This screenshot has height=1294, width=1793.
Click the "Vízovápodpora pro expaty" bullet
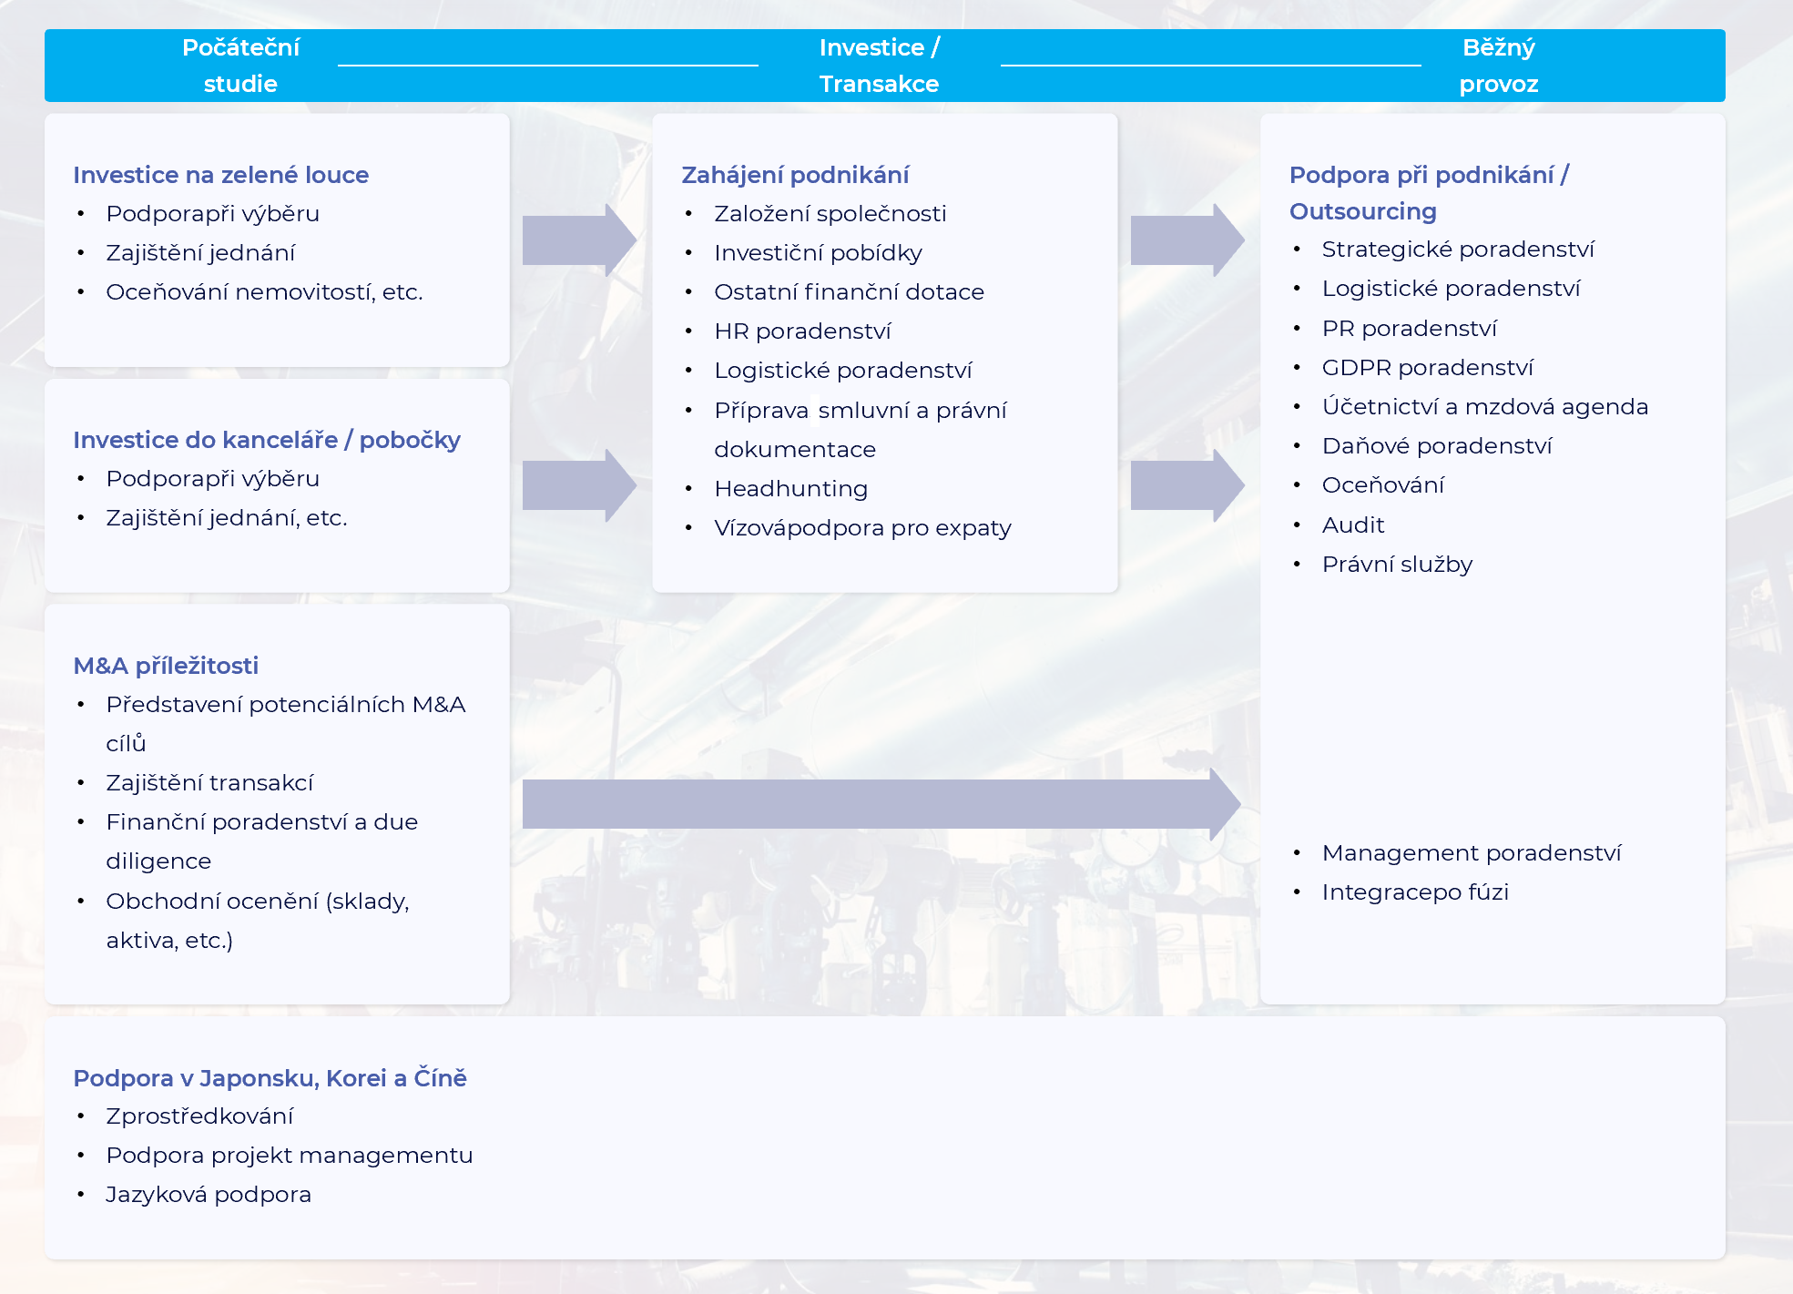[862, 528]
